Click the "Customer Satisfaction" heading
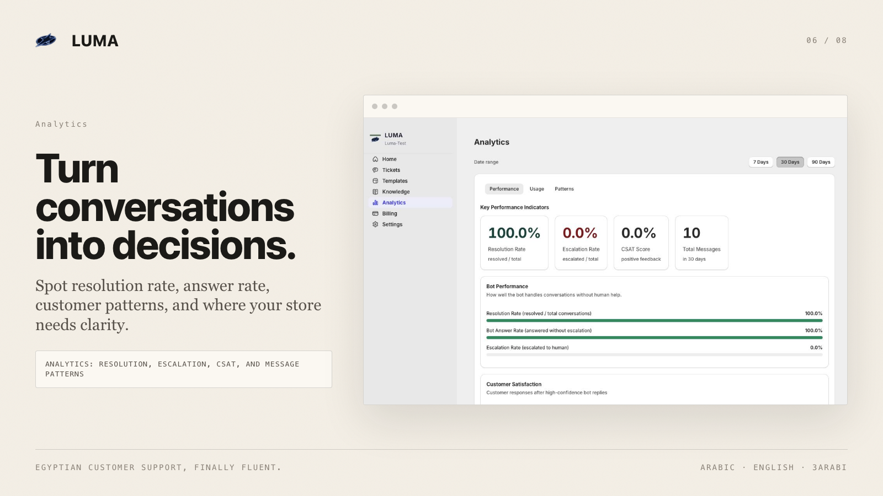This screenshot has height=496, width=883. 514,384
